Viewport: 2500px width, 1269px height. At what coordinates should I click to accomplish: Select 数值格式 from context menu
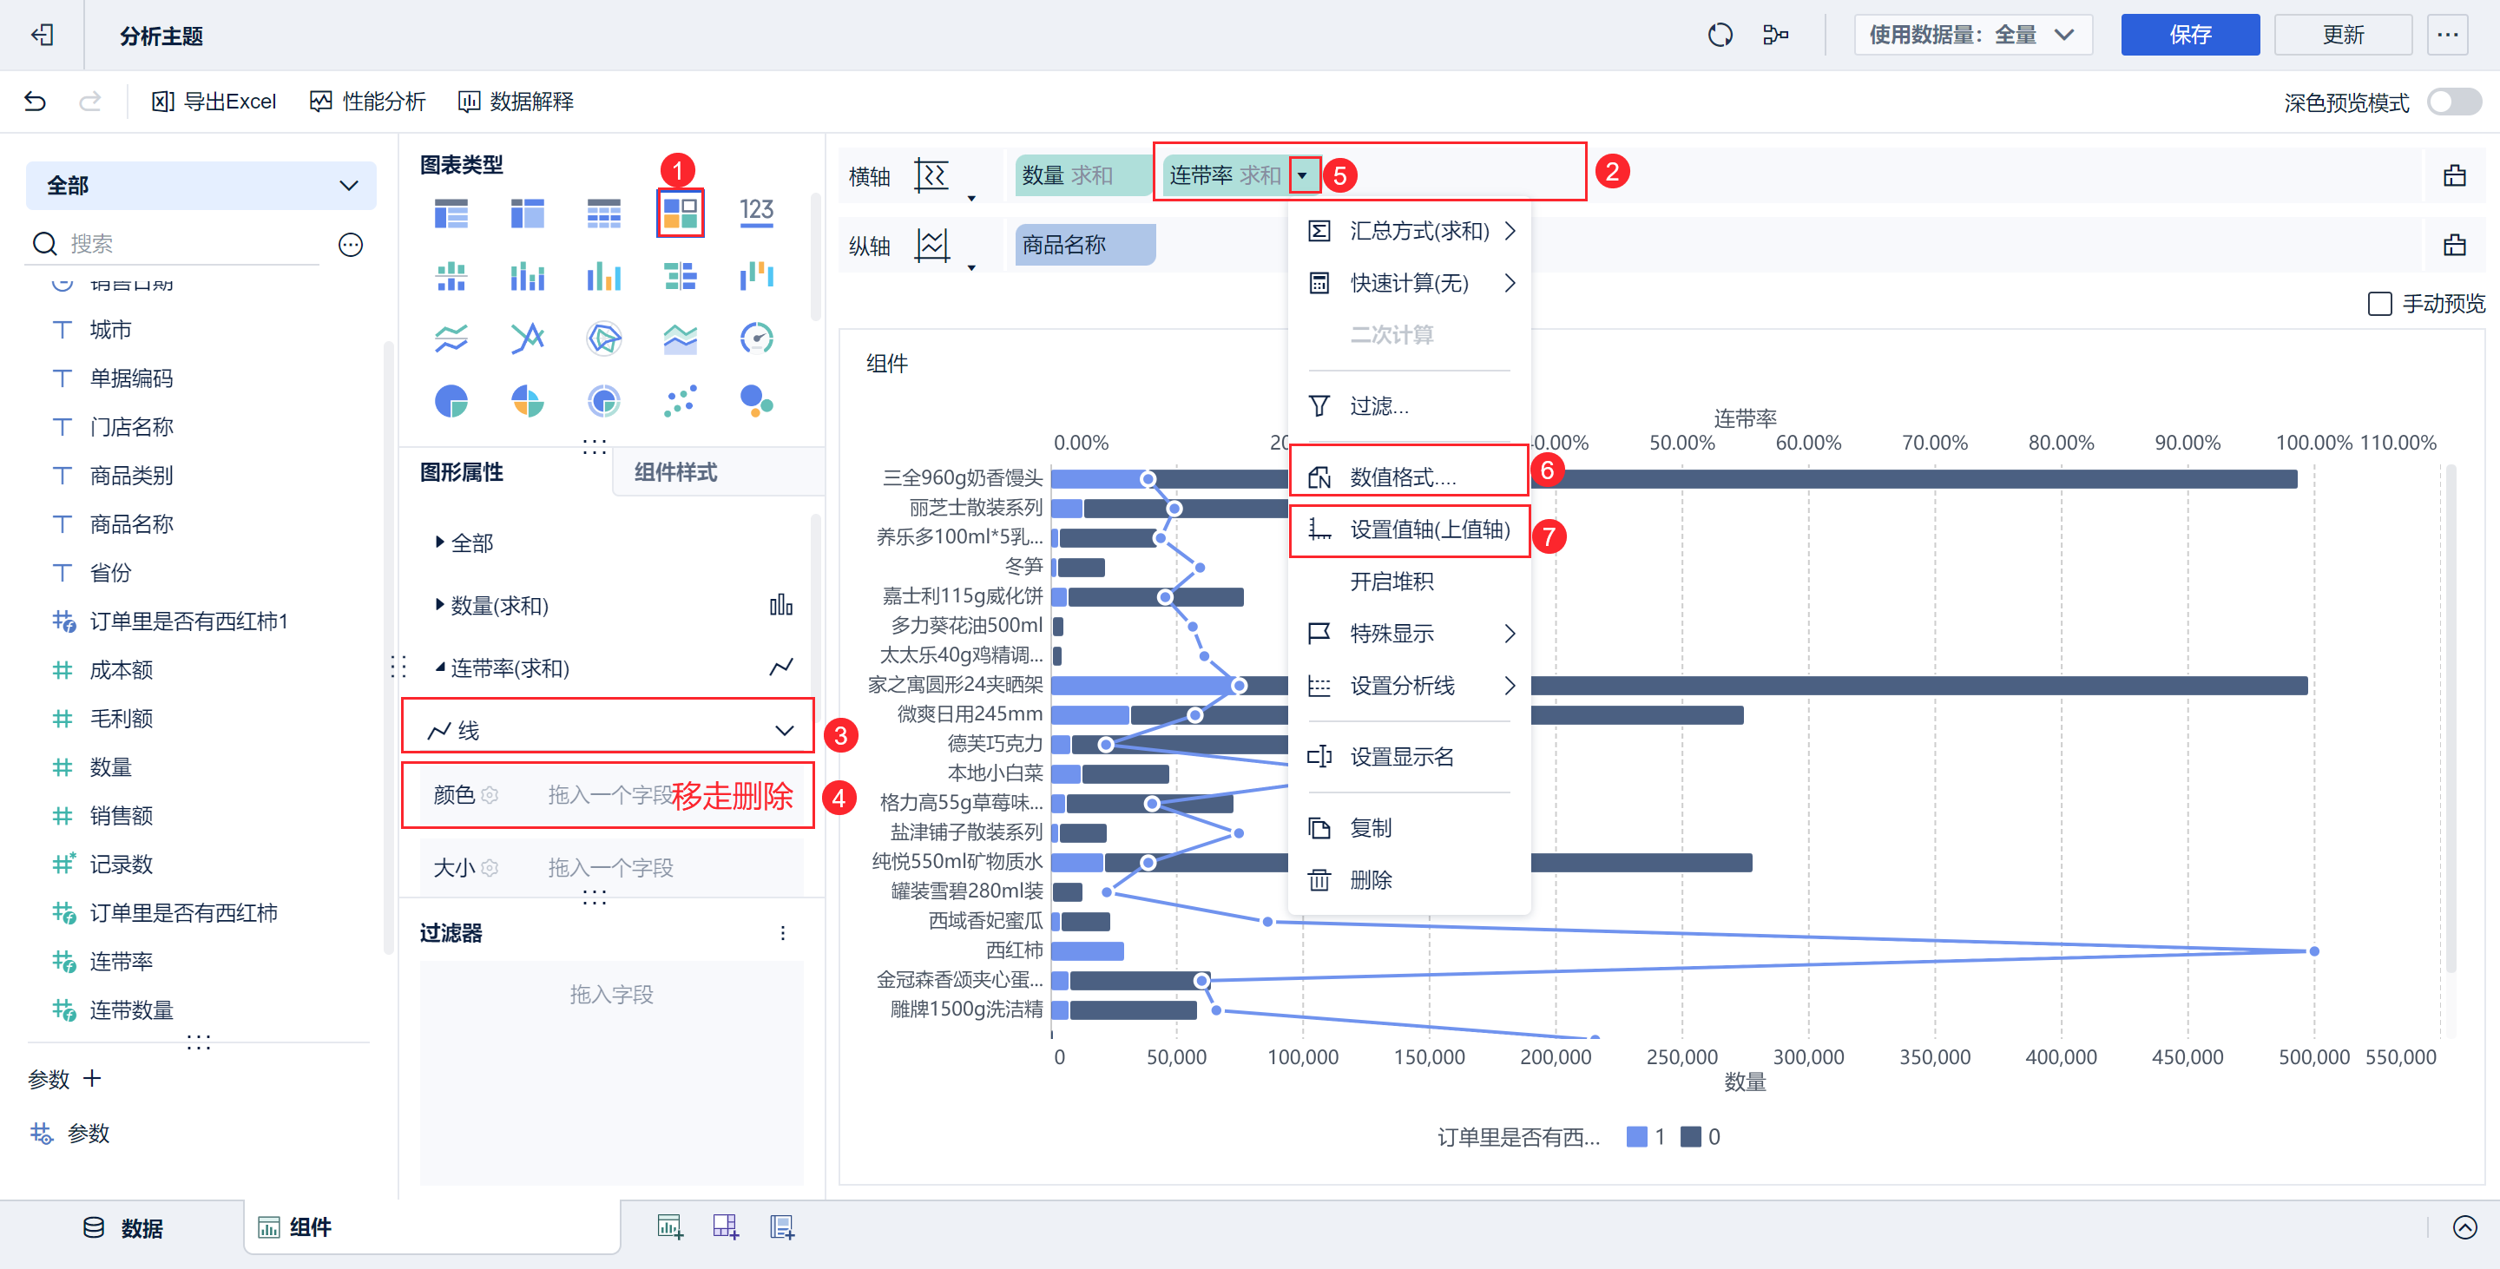click(1403, 477)
